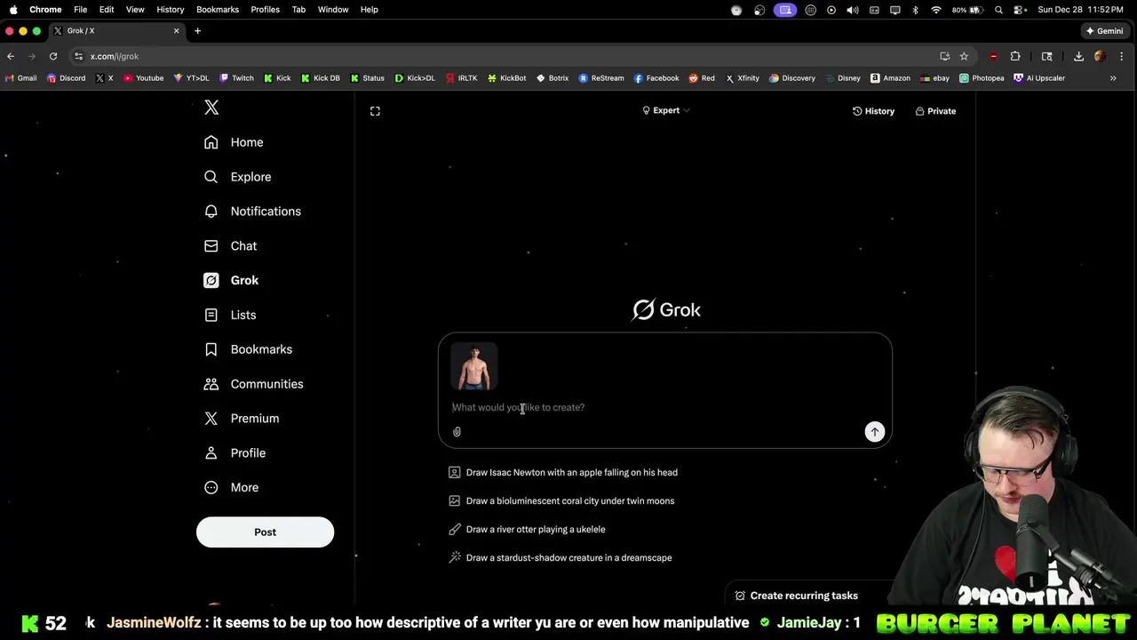
Task: Open the Xfinity bookmark
Action: coord(743,78)
